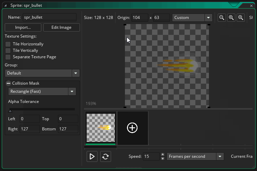Click the timeline scrub bar below frames

tap(168, 147)
